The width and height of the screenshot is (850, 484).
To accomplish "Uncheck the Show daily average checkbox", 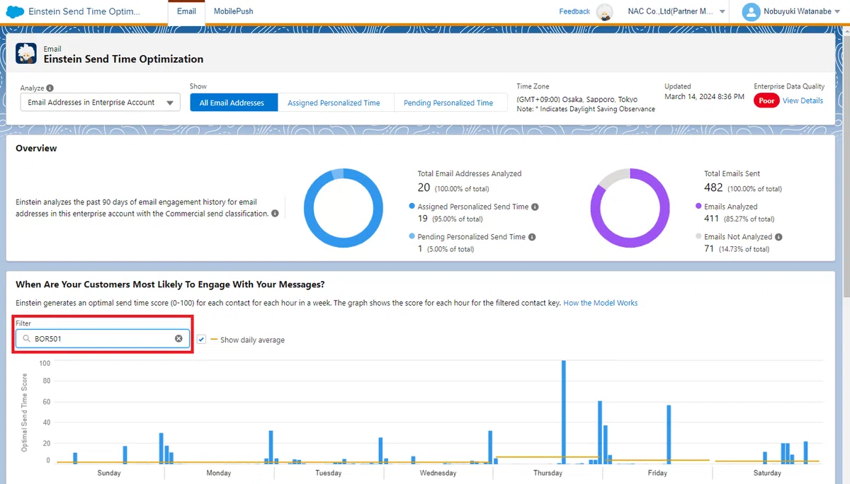I will [x=202, y=340].
